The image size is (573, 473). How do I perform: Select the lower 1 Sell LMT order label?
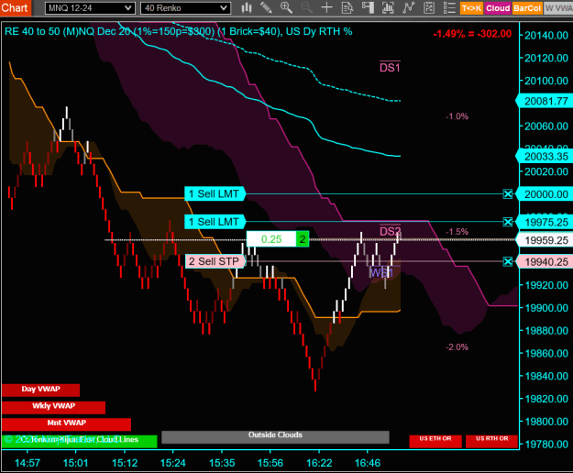pos(215,222)
